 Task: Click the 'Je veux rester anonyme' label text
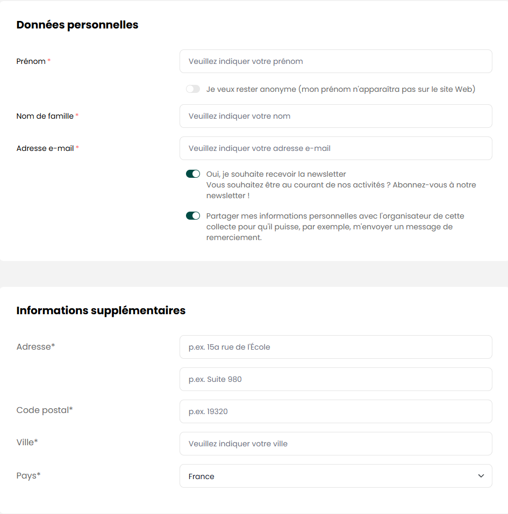click(340, 89)
